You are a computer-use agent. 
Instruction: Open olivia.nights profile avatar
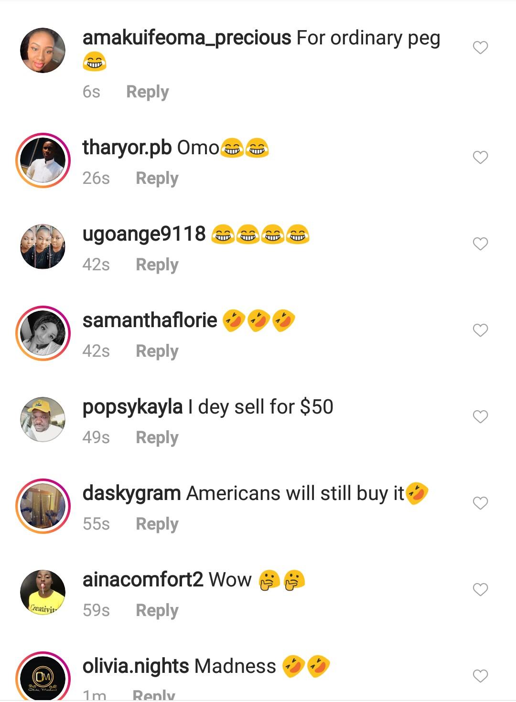pyautogui.click(x=43, y=677)
